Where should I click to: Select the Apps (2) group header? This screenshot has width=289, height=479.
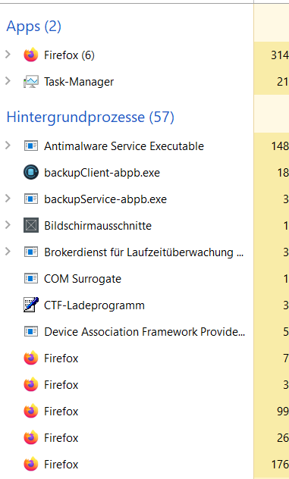pyautogui.click(x=33, y=27)
